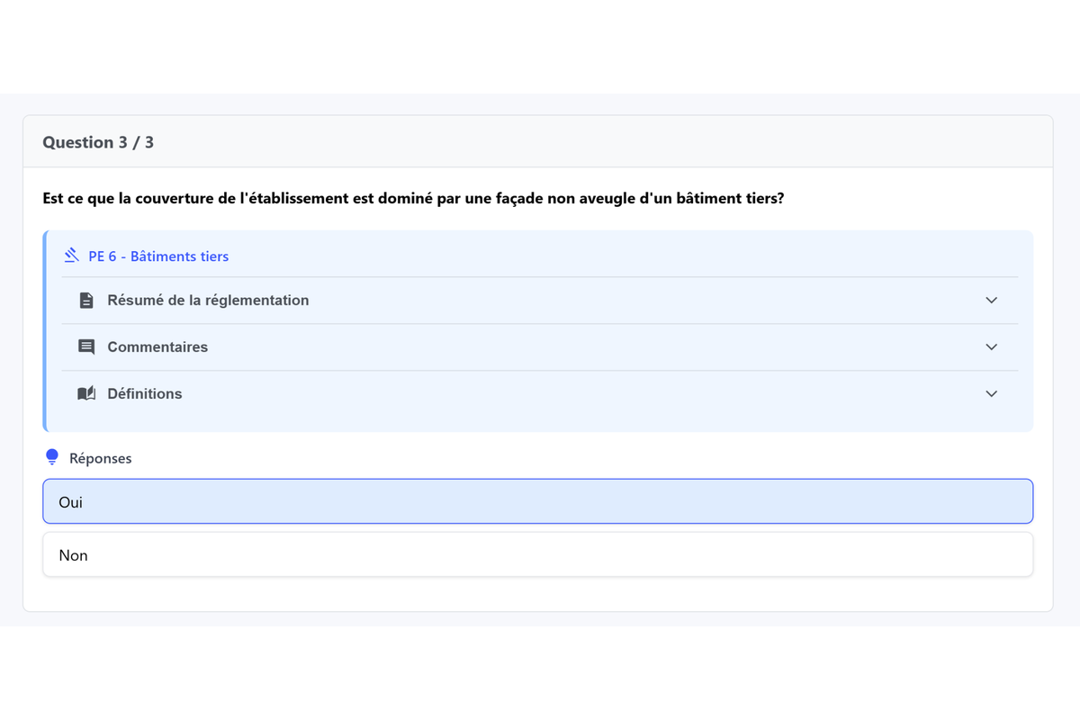Viewport: 1080px width, 720px height.
Task: Click empty space below the Définitions row
Action: point(540,421)
